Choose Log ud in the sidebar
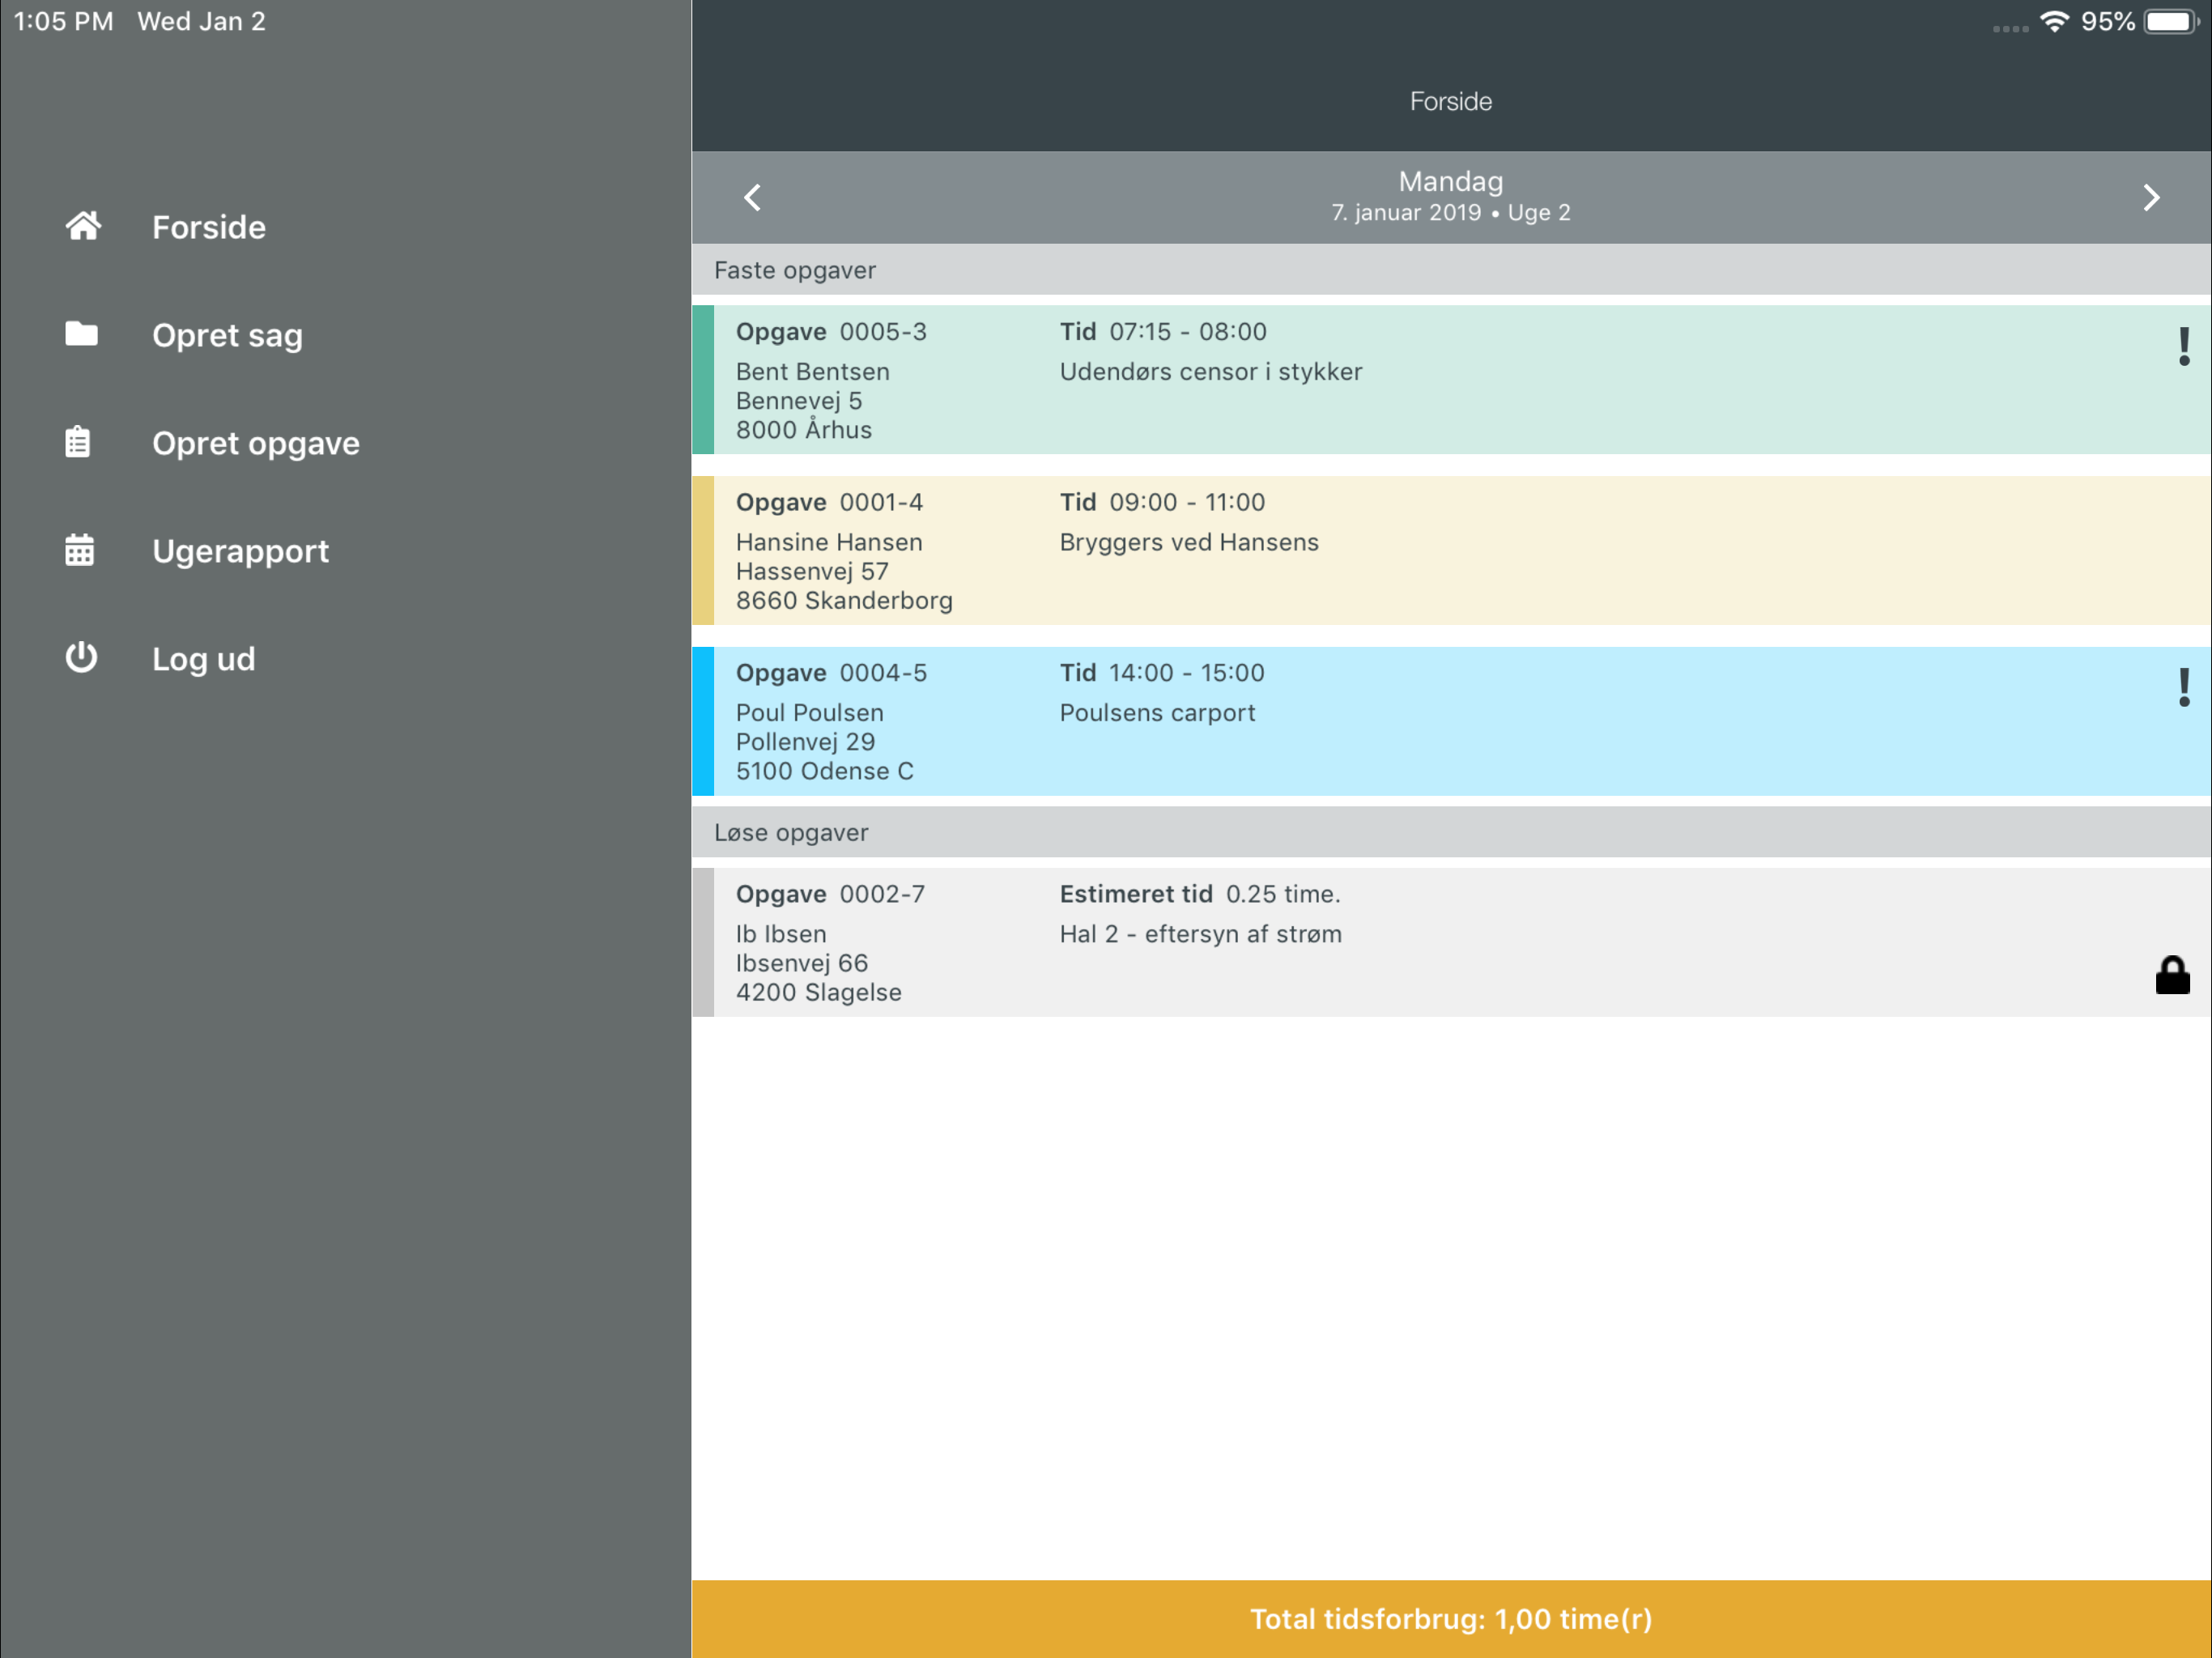 tap(203, 659)
